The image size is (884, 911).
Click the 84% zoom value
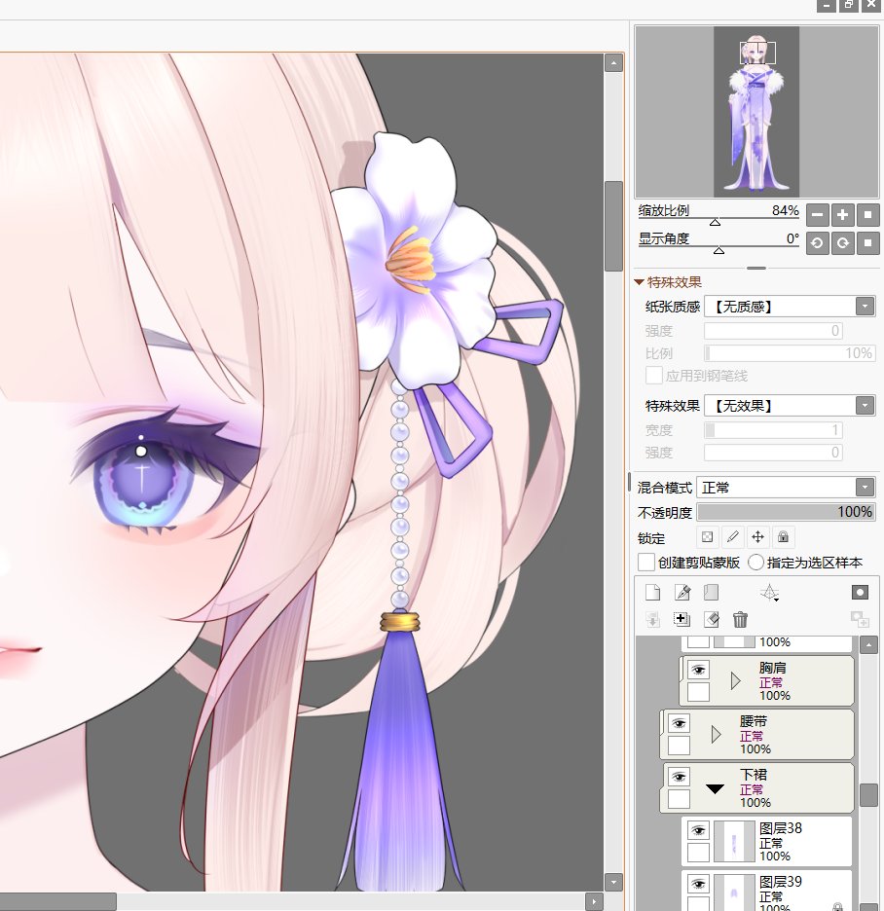(786, 210)
